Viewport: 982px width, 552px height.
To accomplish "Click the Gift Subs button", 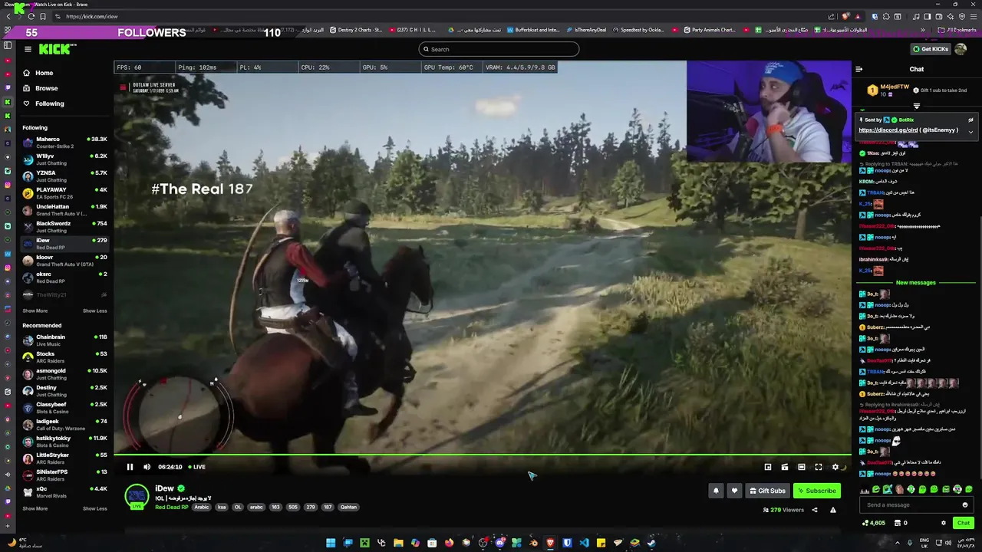I will tap(767, 491).
